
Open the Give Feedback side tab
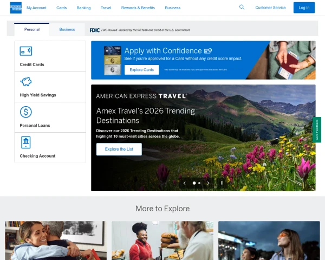click(x=317, y=130)
